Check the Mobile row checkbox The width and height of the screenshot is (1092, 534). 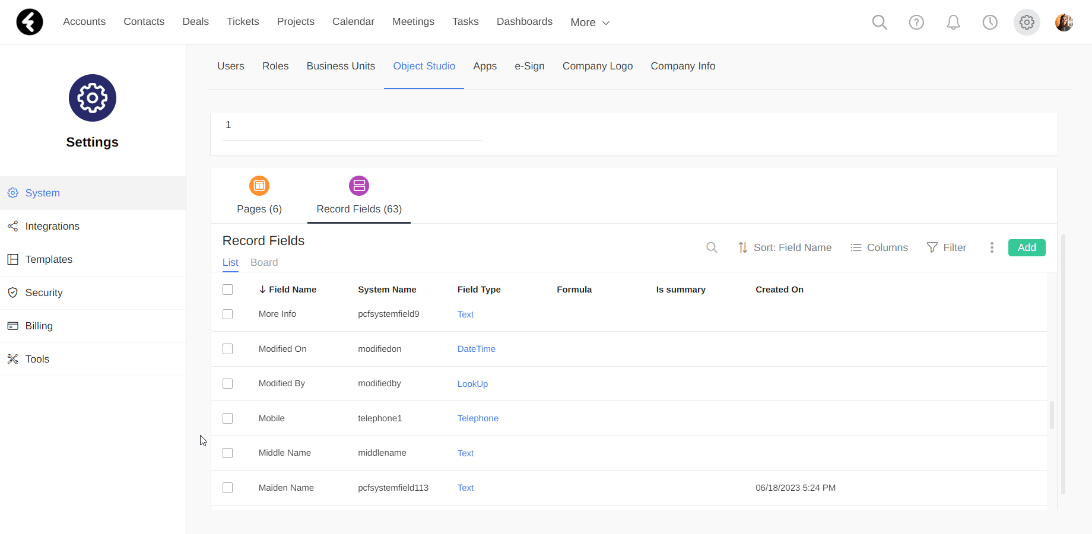pyautogui.click(x=227, y=418)
